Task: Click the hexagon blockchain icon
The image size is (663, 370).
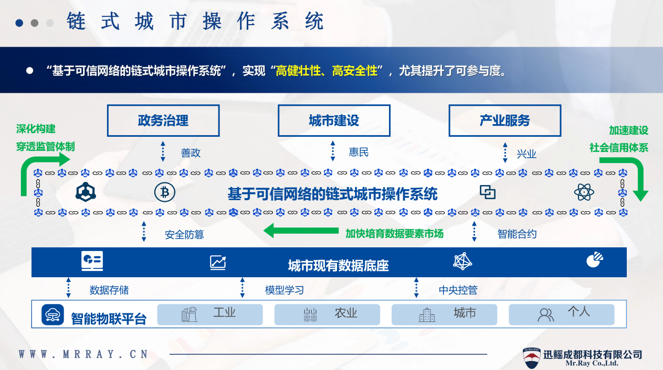Action: (x=86, y=192)
